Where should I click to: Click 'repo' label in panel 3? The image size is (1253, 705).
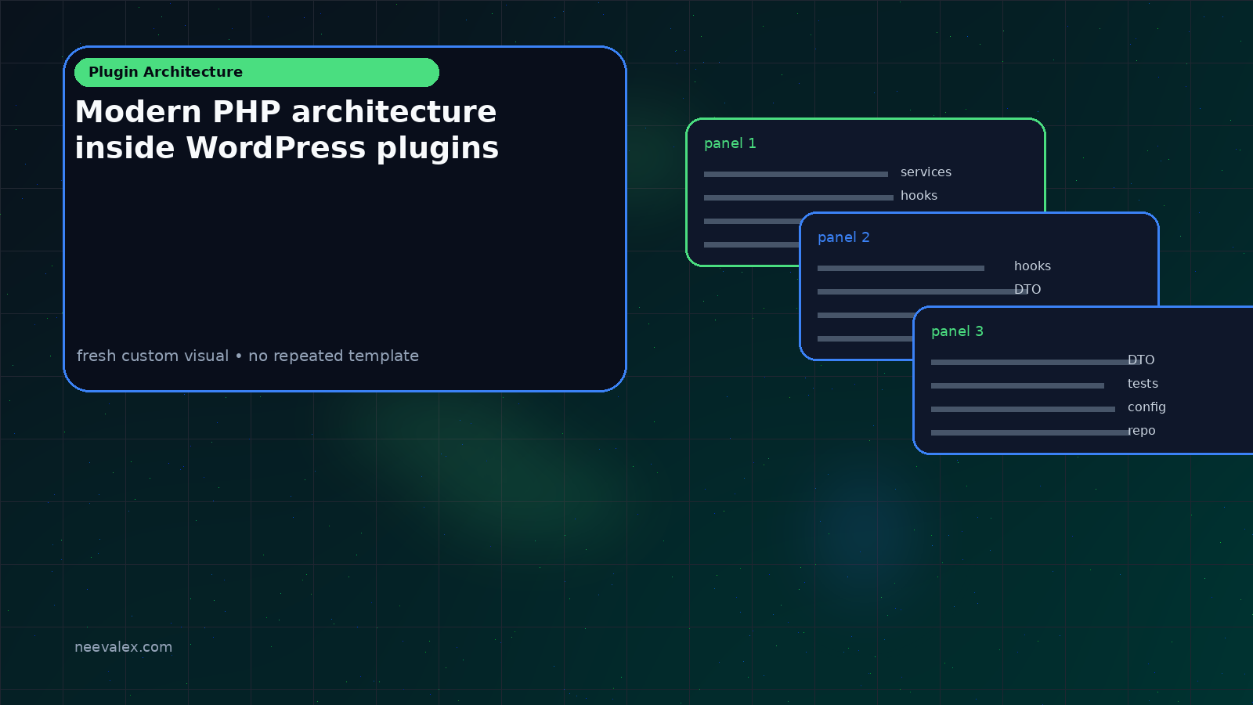click(x=1141, y=431)
